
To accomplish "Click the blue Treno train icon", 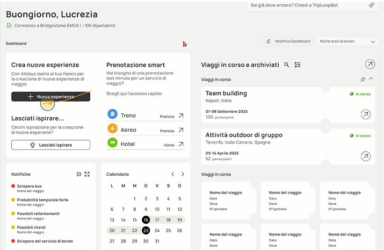I will (x=112, y=114).
